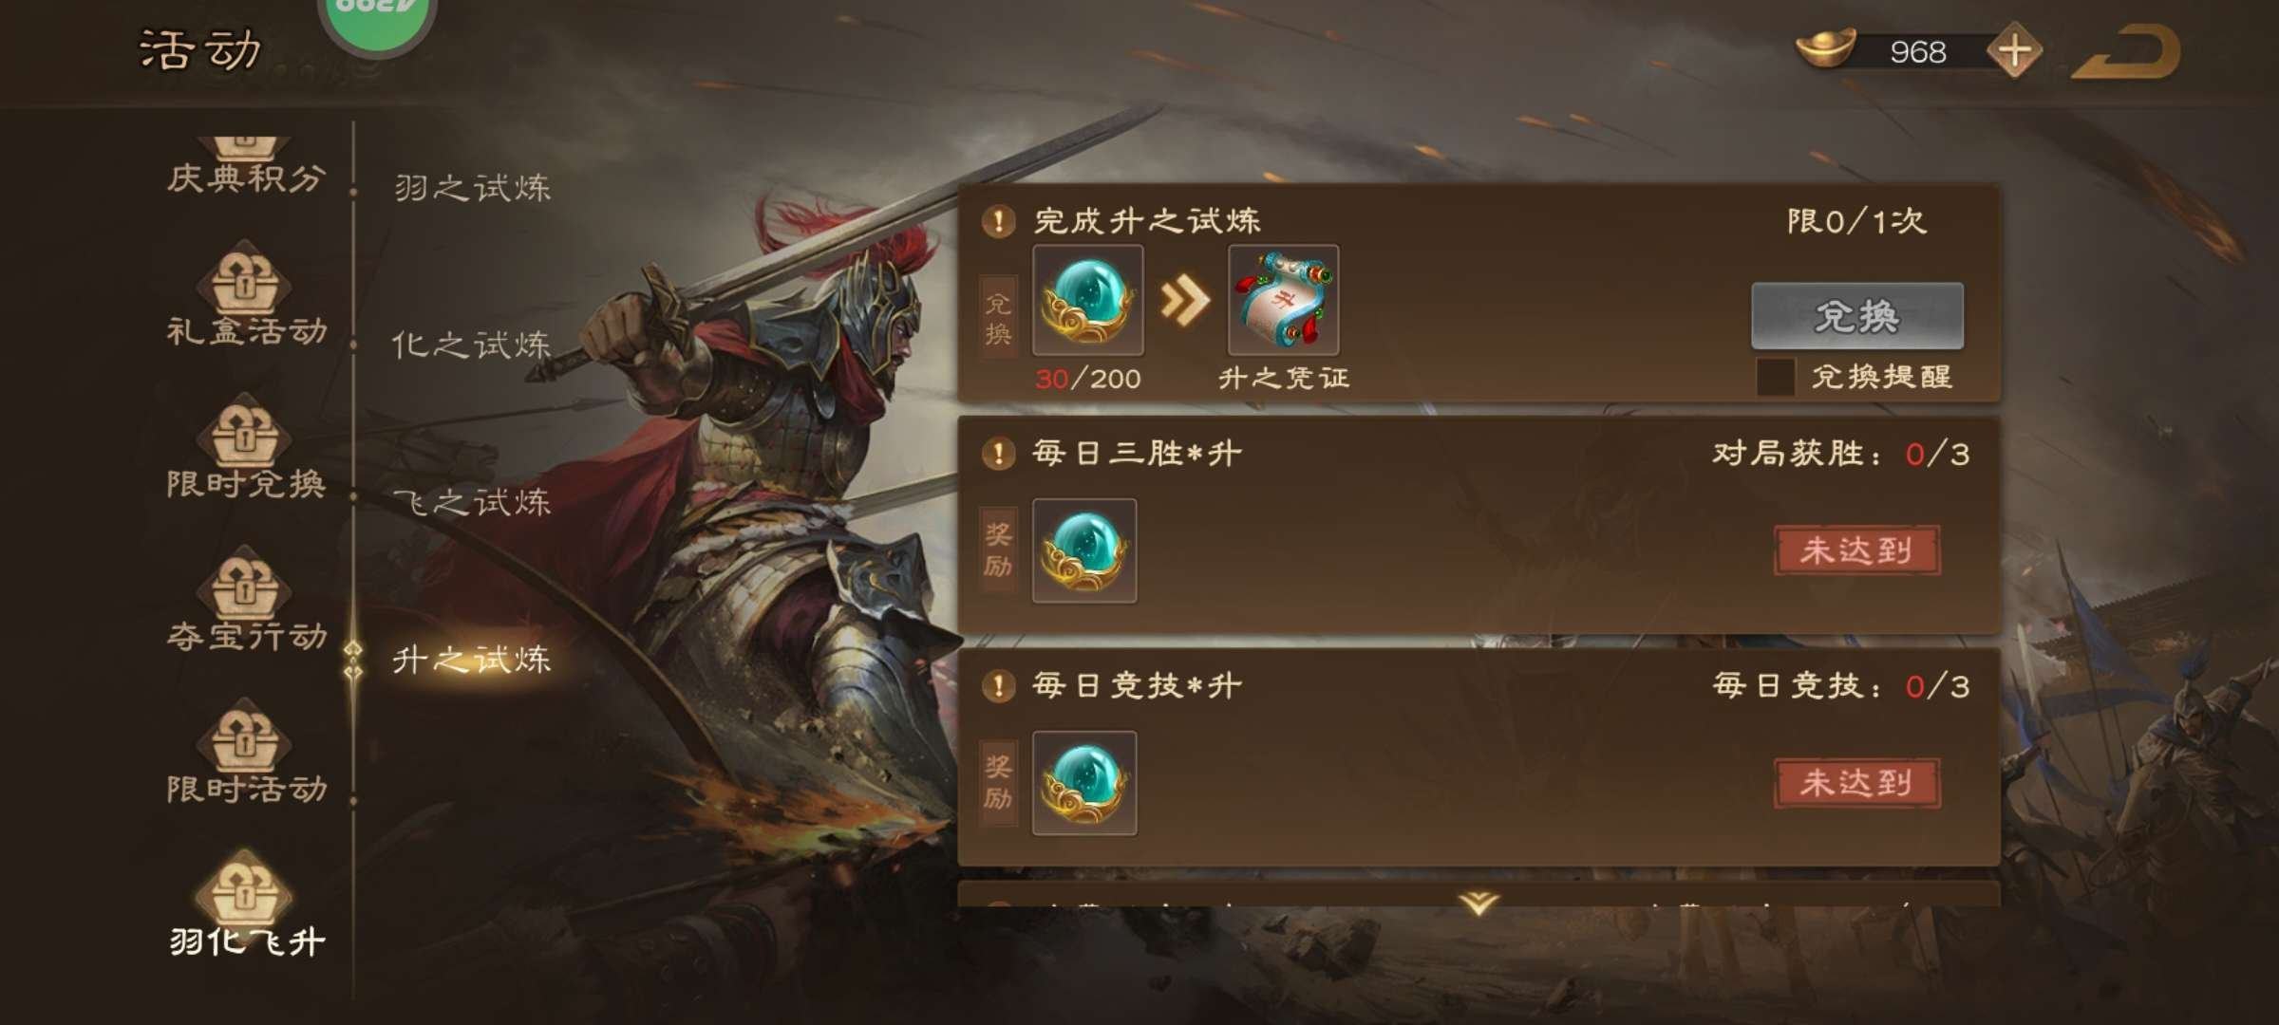The image size is (2279, 1025).
Task: Tap the teal orb in 每日三胜 reward
Action: (x=1084, y=550)
